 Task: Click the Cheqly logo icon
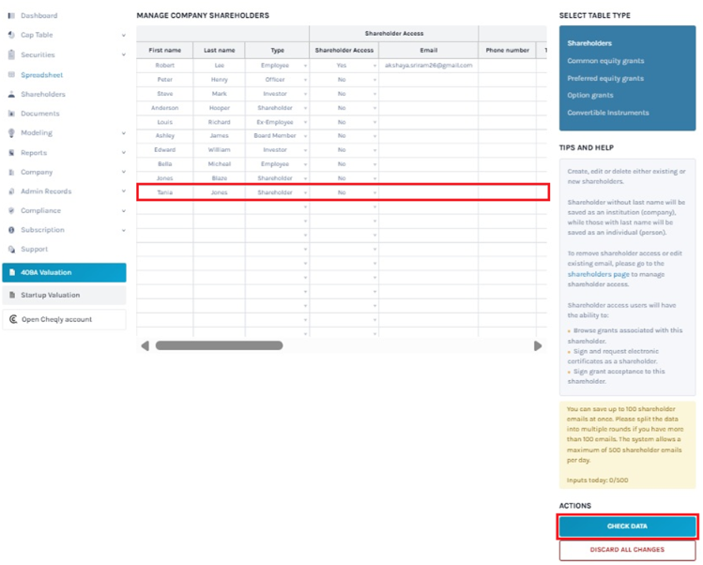tap(13, 319)
